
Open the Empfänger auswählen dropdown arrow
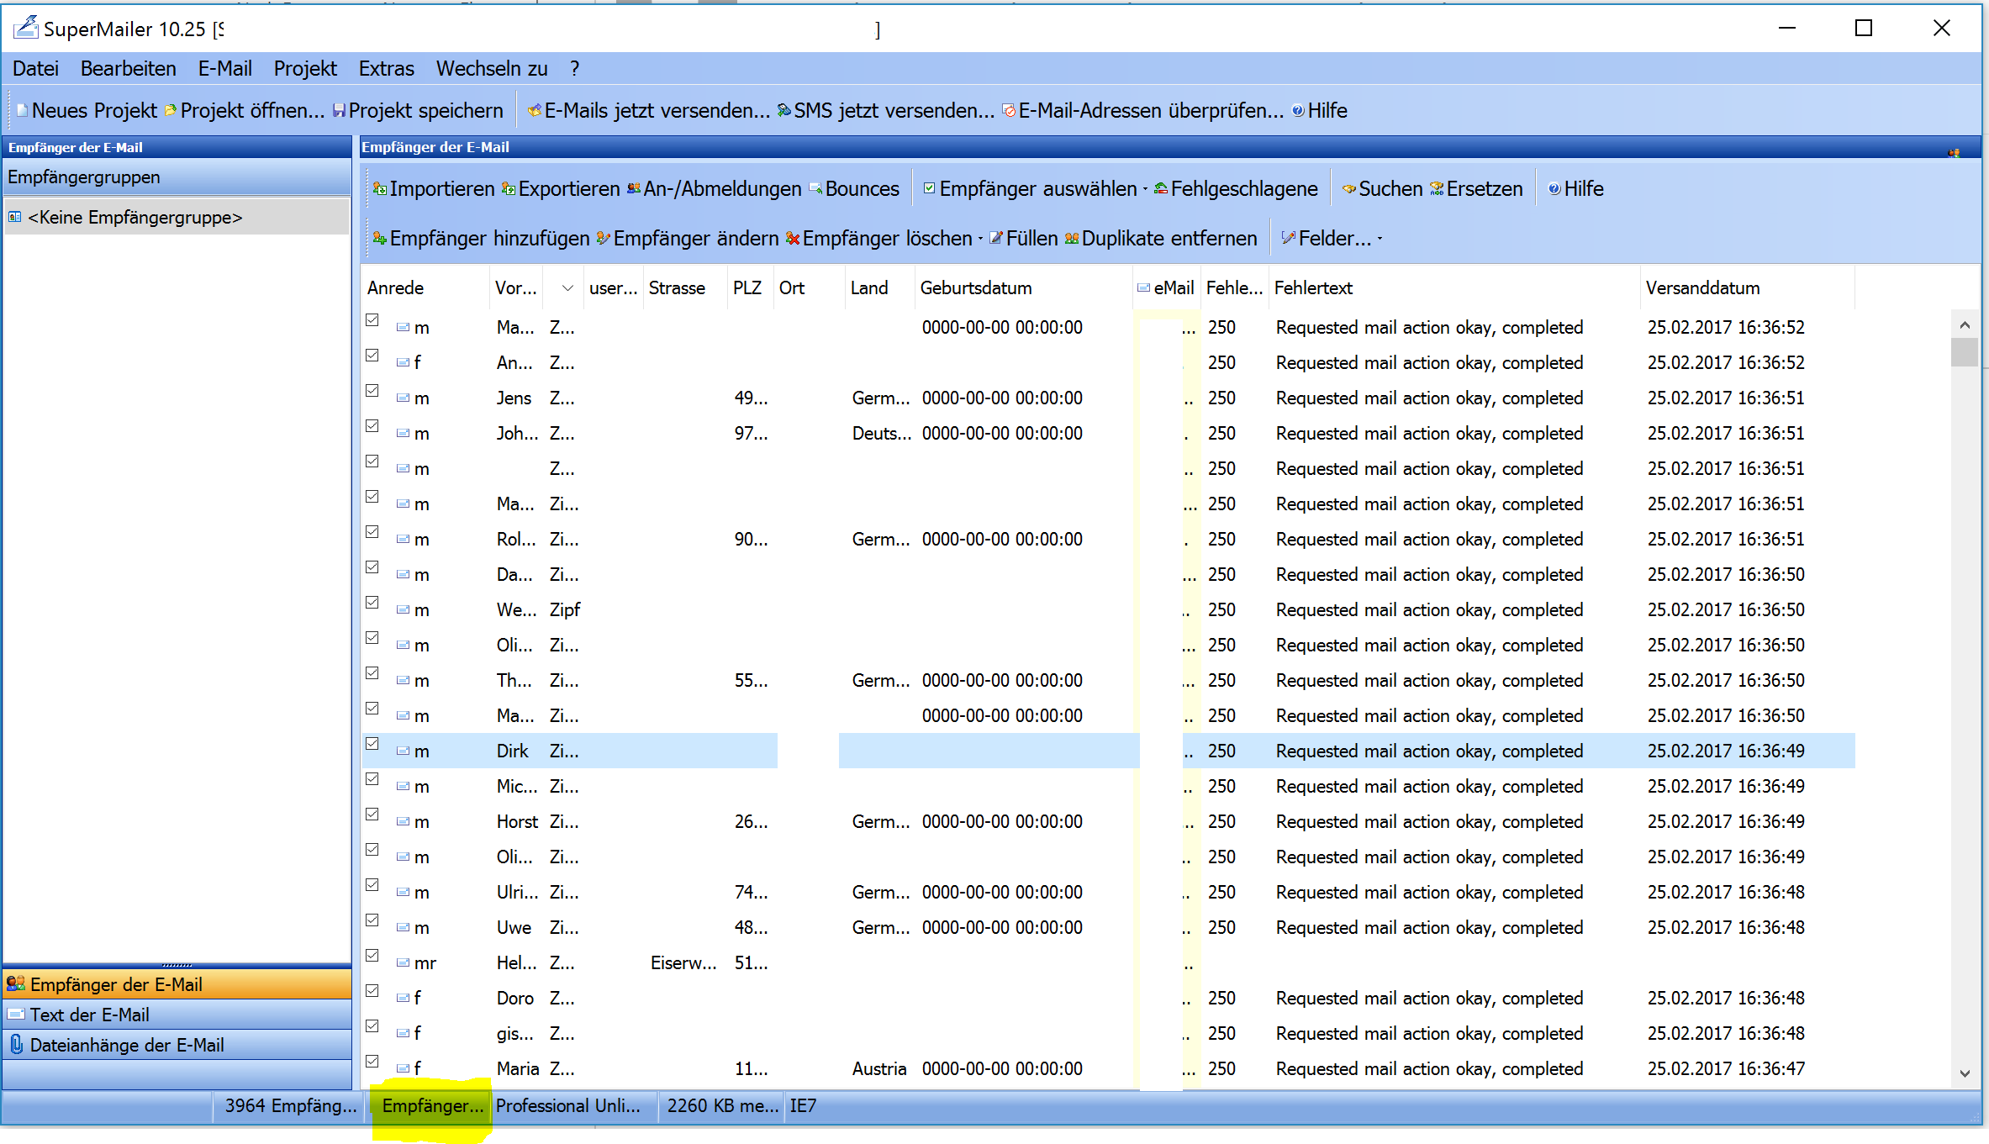[x=1145, y=190]
